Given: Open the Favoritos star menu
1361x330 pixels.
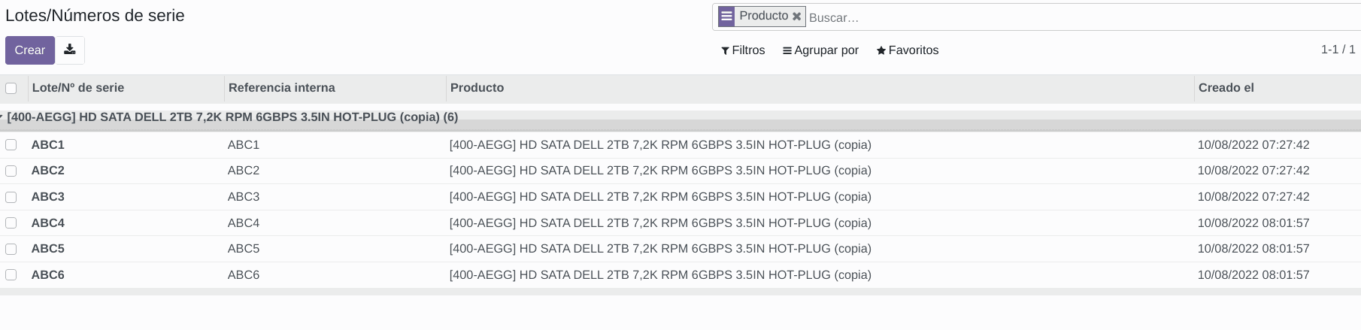Looking at the screenshot, I should click(x=908, y=50).
